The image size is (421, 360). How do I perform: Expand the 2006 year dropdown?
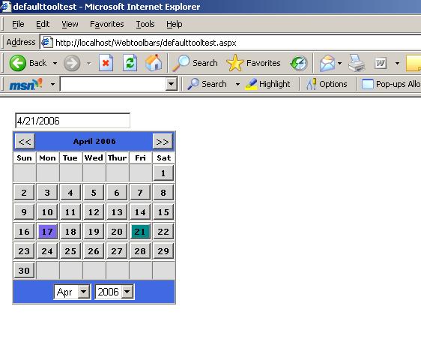pos(127,292)
